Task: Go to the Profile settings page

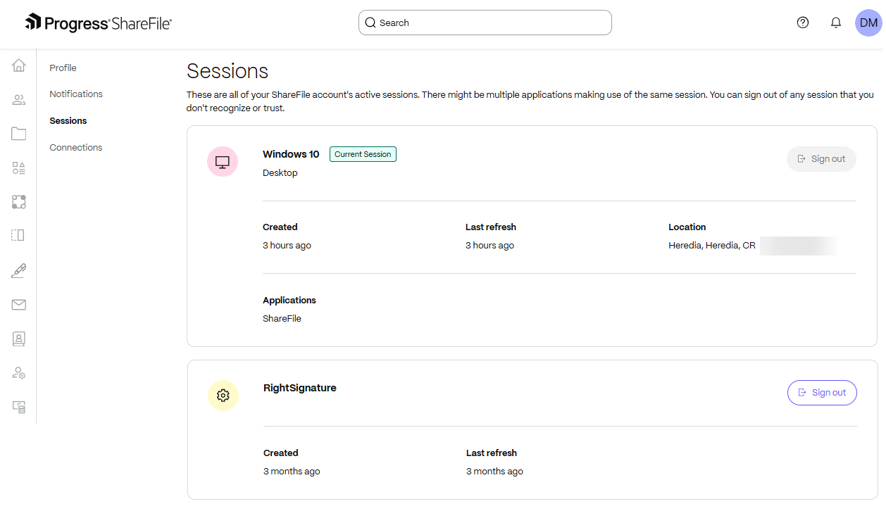Action: pos(63,68)
